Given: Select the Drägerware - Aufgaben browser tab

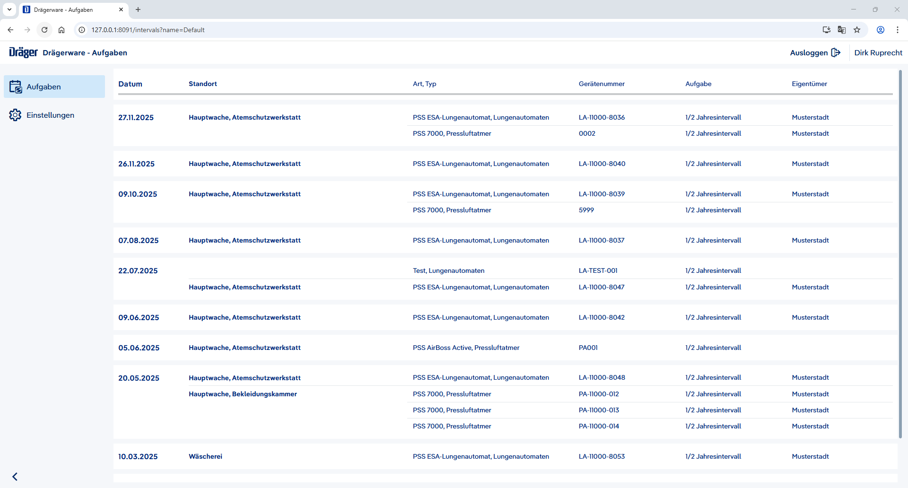Looking at the screenshot, I should point(74,10).
